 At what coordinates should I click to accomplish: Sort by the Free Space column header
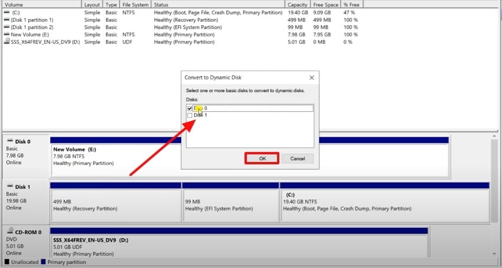(x=325, y=5)
